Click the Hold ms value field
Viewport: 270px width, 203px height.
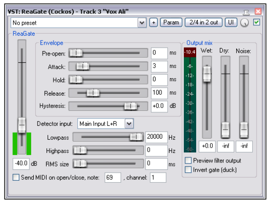160,80
